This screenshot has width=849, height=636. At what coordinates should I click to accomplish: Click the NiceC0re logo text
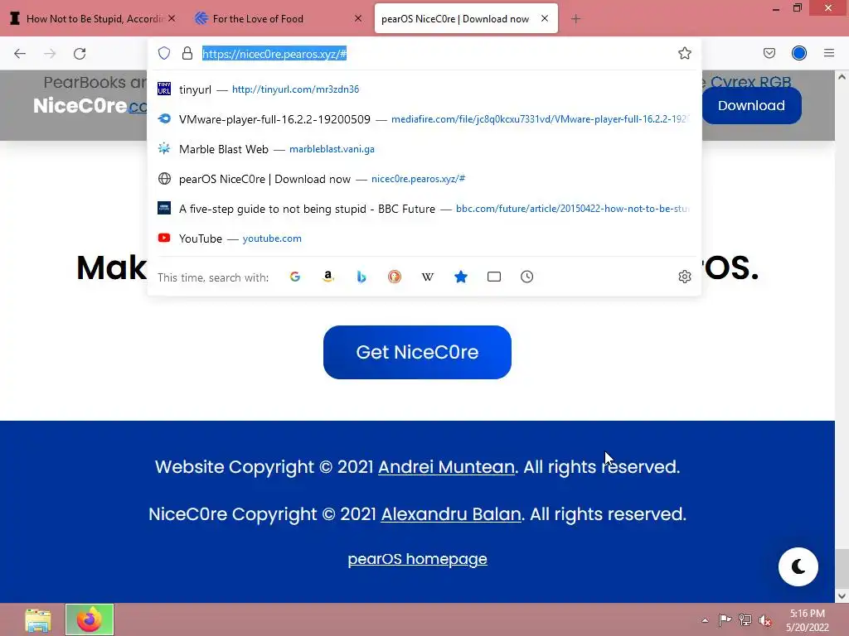coord(80,105)
